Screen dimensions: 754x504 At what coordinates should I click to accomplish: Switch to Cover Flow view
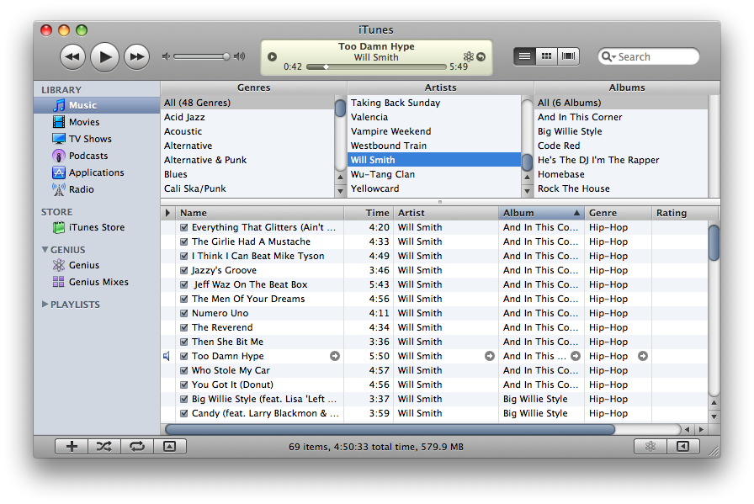click(568, 56)
